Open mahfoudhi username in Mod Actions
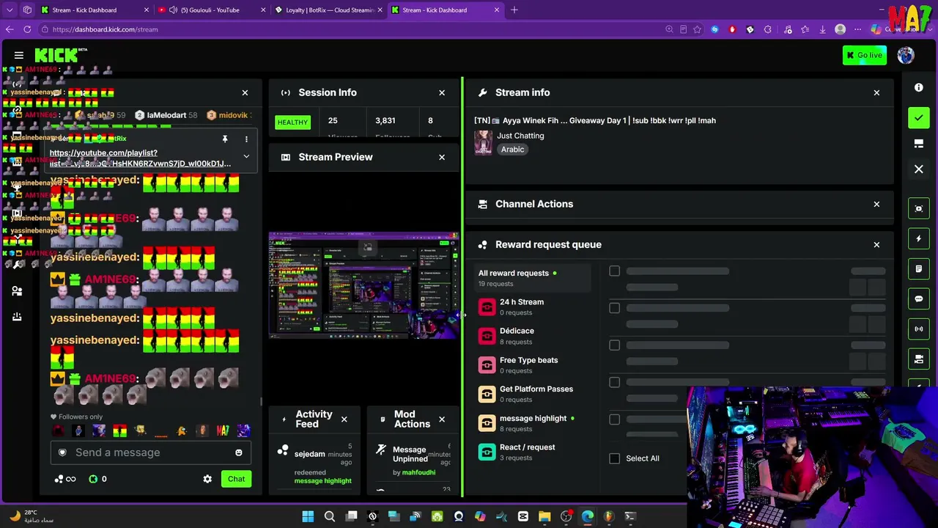Image resolution: width=938 pixels, height=528 pixels. click(418, 473)
